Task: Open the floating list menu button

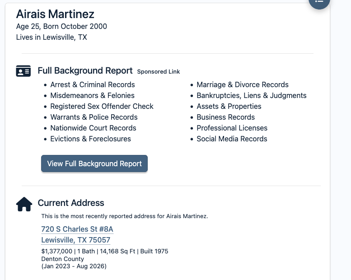Action: coord(319,2)
